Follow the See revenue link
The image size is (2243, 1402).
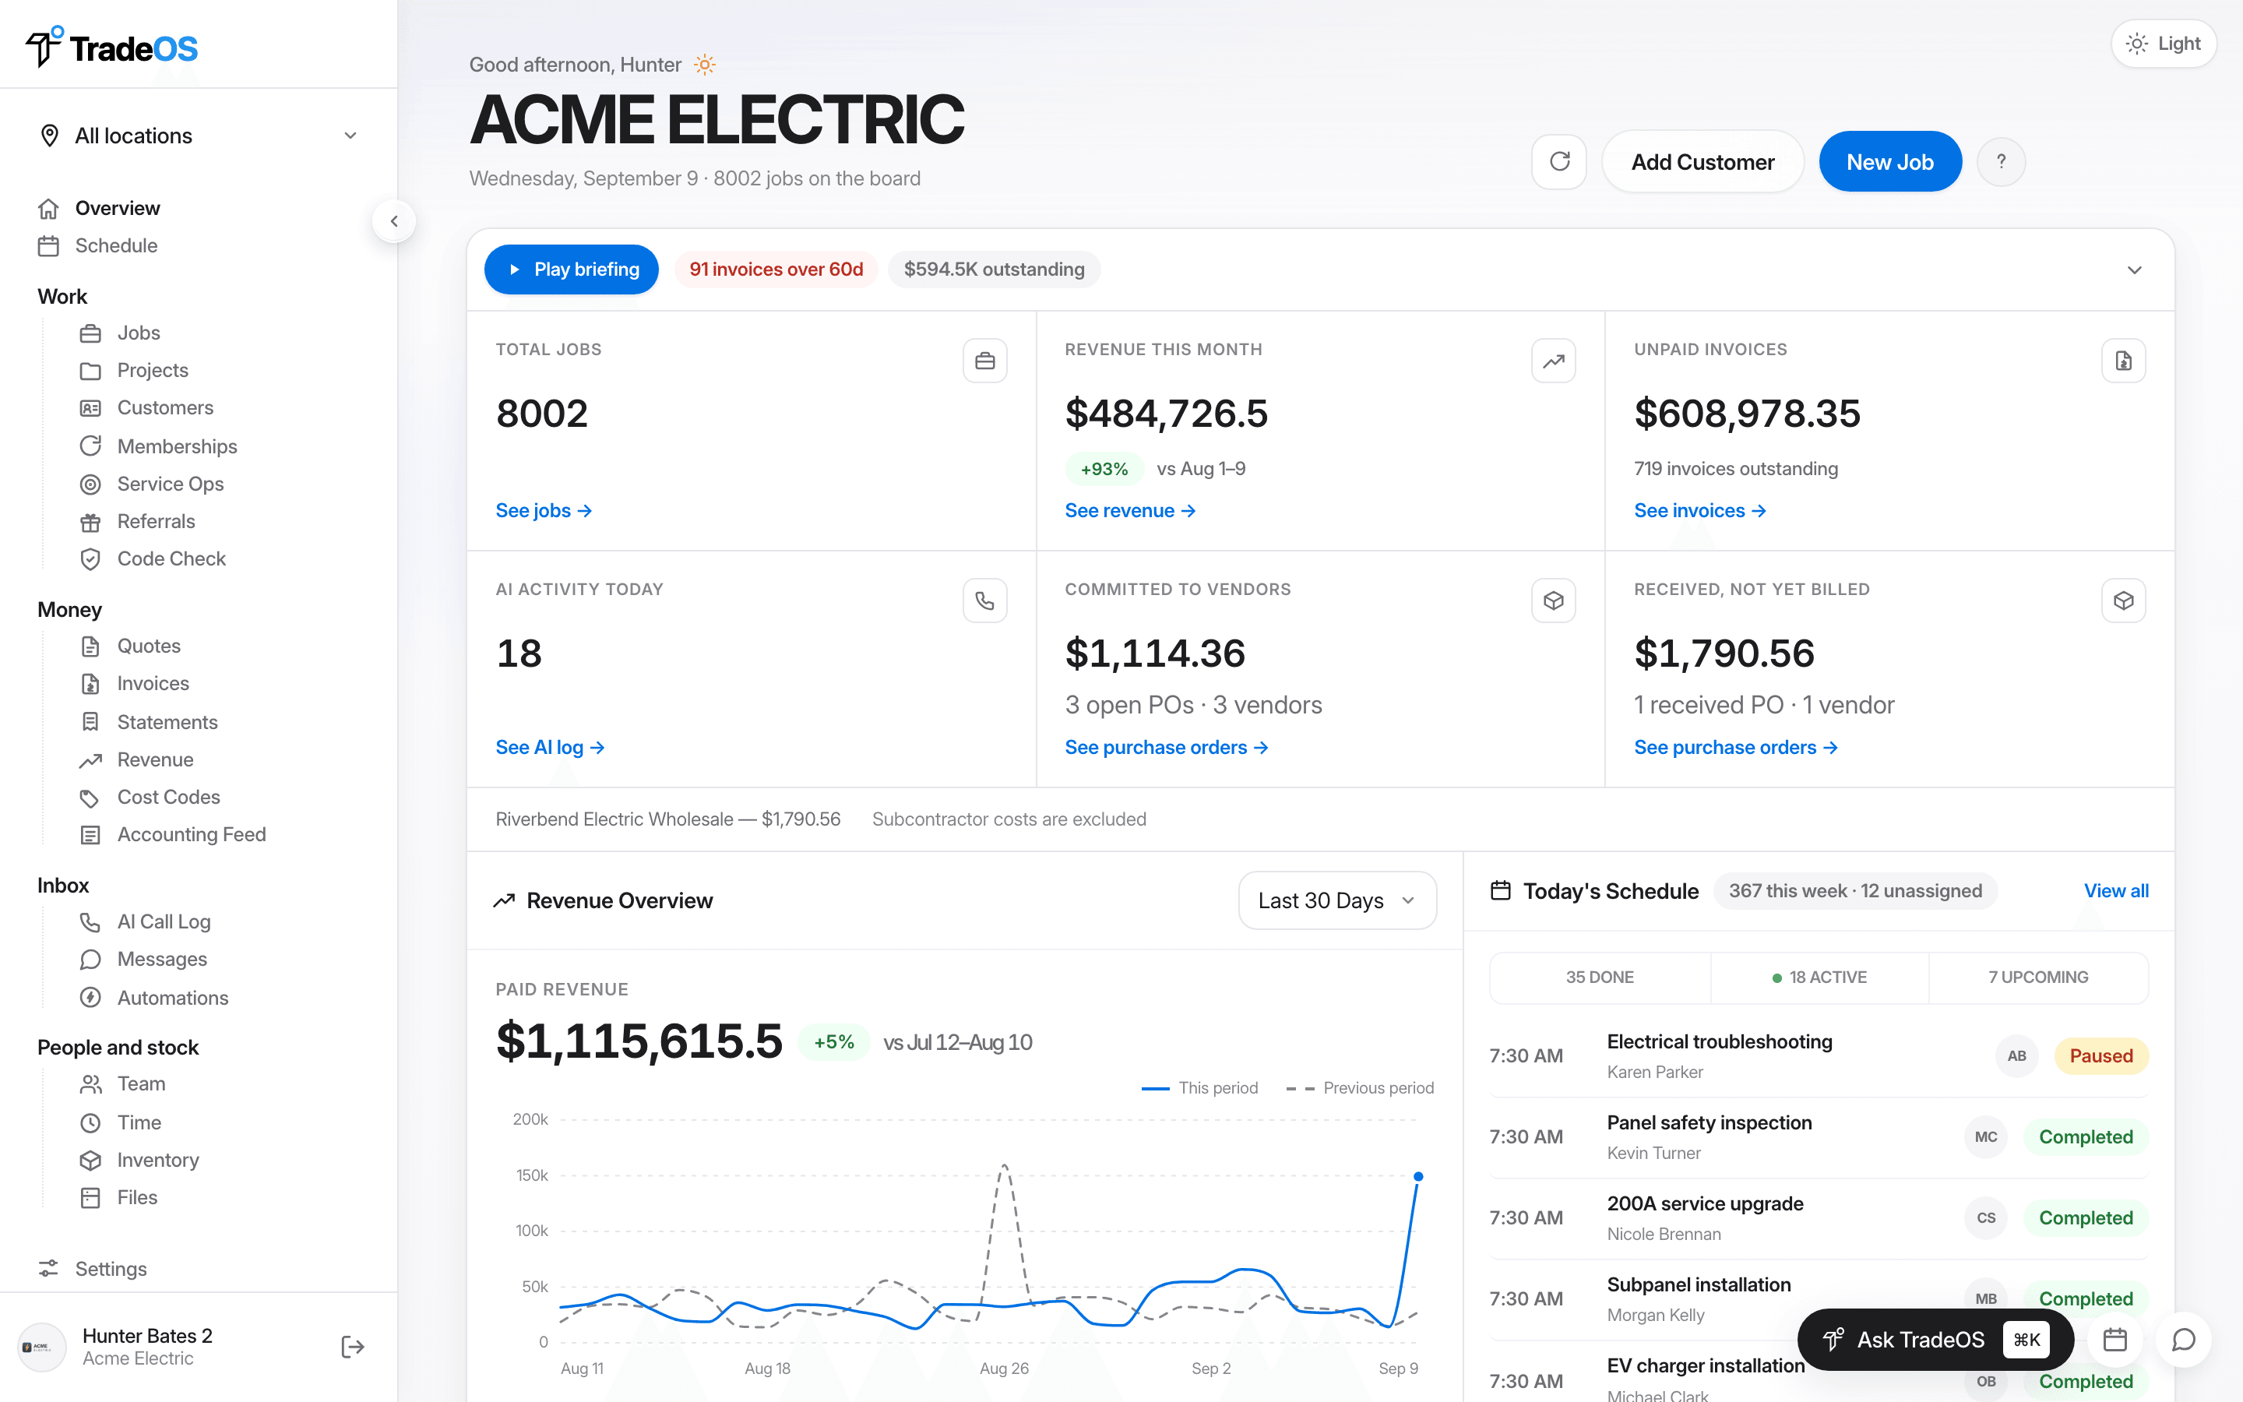tap(1130, 511)
